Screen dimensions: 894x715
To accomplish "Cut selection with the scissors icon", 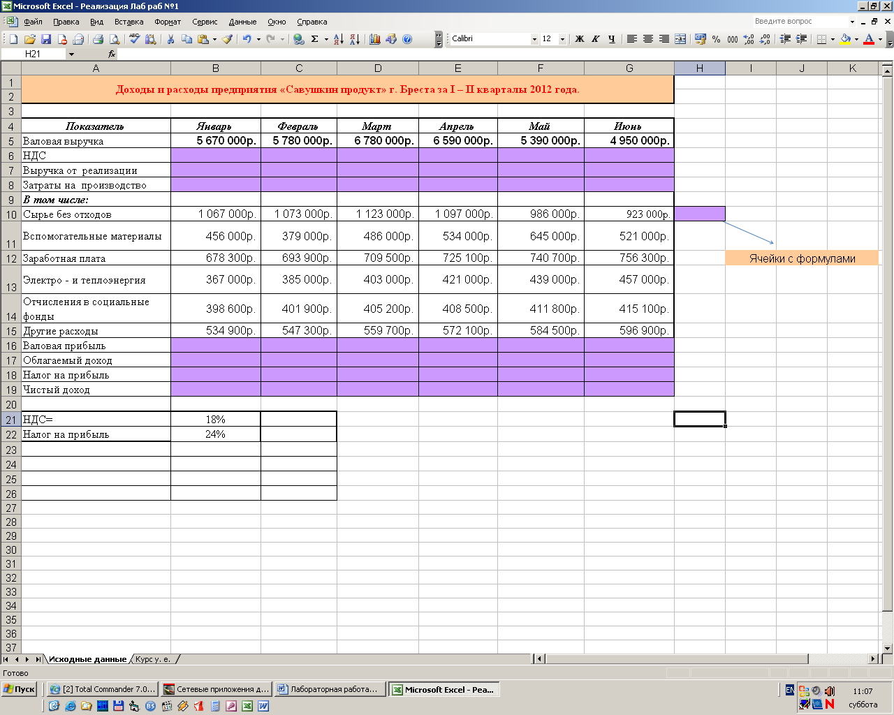I will pos(170,39).
